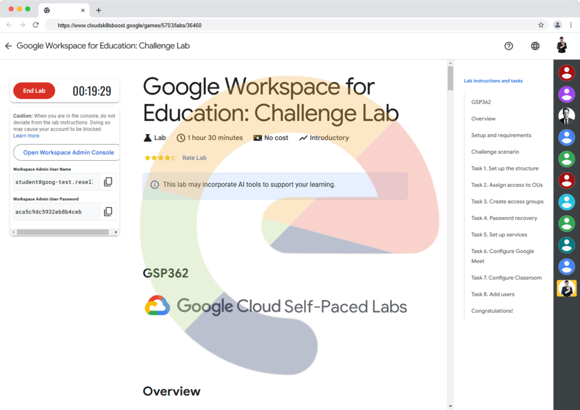Select the highlighted yellow-framed avatar in the sidebar
The height and width of the screenshot is (410, 580).
click(566, 288)
